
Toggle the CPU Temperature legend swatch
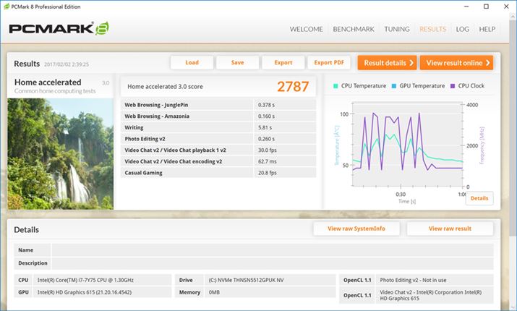coord(336,86)
